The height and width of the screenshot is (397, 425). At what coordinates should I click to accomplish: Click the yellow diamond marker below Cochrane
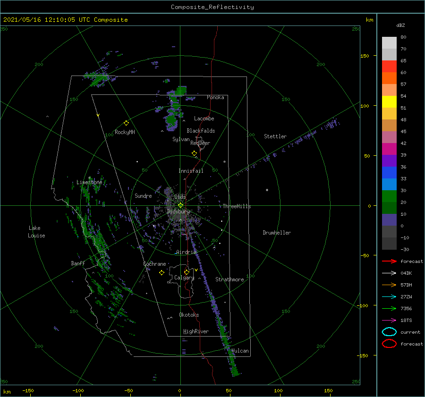(161, 273)
